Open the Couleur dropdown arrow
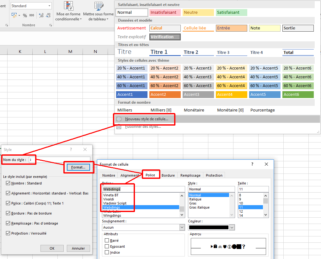321x259 pixels. 232,227
